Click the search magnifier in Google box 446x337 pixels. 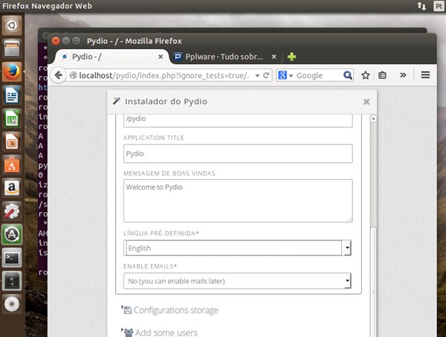click(348, 75)
